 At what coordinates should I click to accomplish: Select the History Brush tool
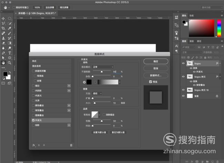(9, 38)
